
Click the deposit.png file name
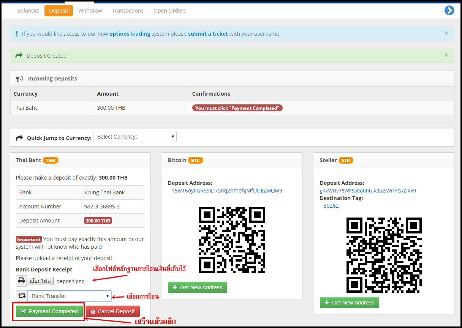(x=71, y=281)
